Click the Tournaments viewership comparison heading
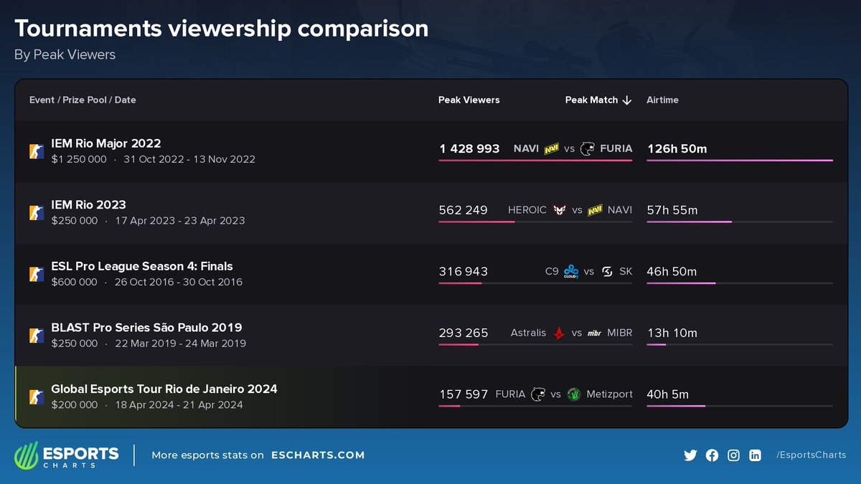 coord(222,29)
